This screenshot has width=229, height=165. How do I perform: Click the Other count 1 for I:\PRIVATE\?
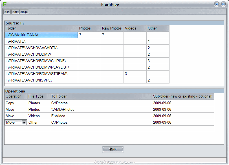click(158, 42)
